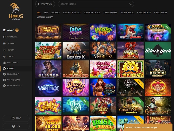Click the search magnifier icon

(130, 4)
